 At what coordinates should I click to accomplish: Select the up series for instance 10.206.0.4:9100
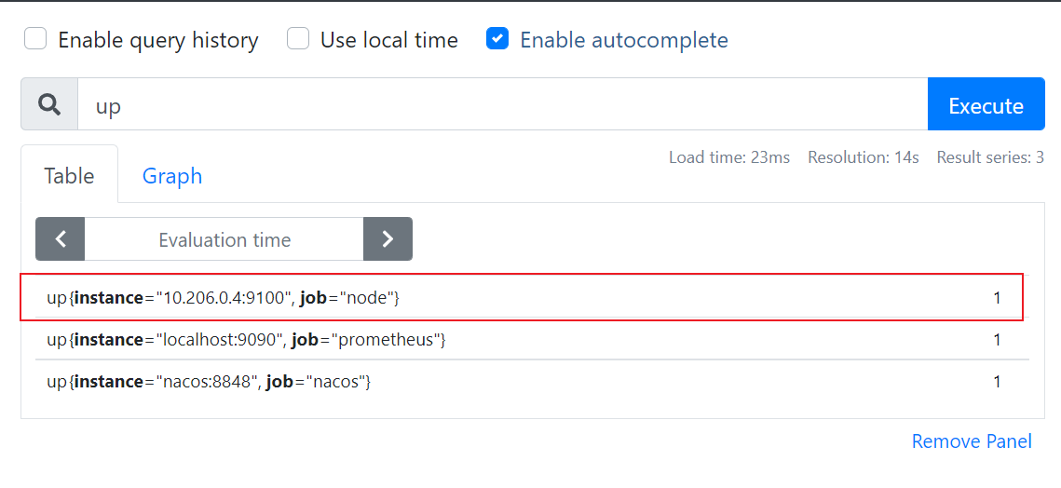[532, 297]
